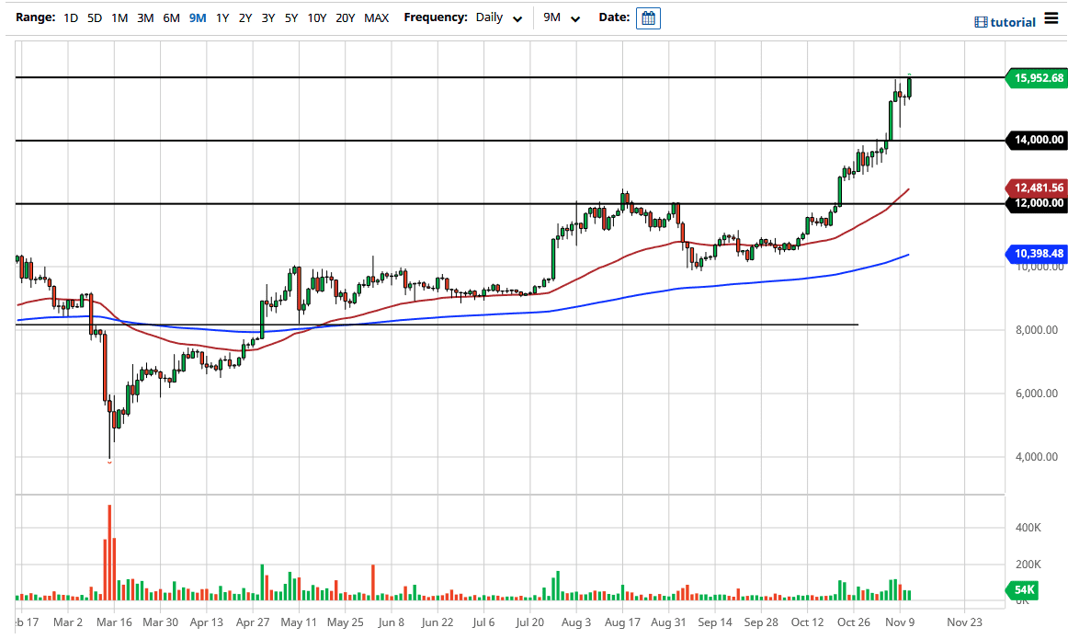Open the Date calendar picker icon
Viewport: 1068px width, 639px height.
tap(648, 17)
